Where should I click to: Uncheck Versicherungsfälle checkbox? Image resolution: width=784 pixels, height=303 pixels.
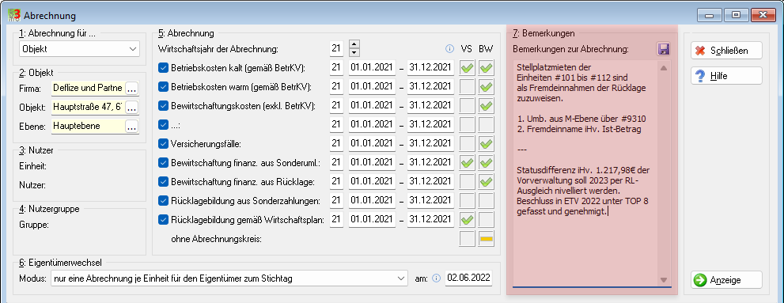point(163,143)
